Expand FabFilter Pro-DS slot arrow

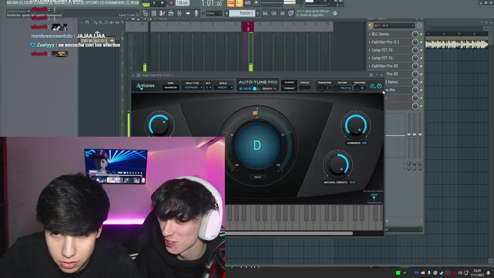370,66
